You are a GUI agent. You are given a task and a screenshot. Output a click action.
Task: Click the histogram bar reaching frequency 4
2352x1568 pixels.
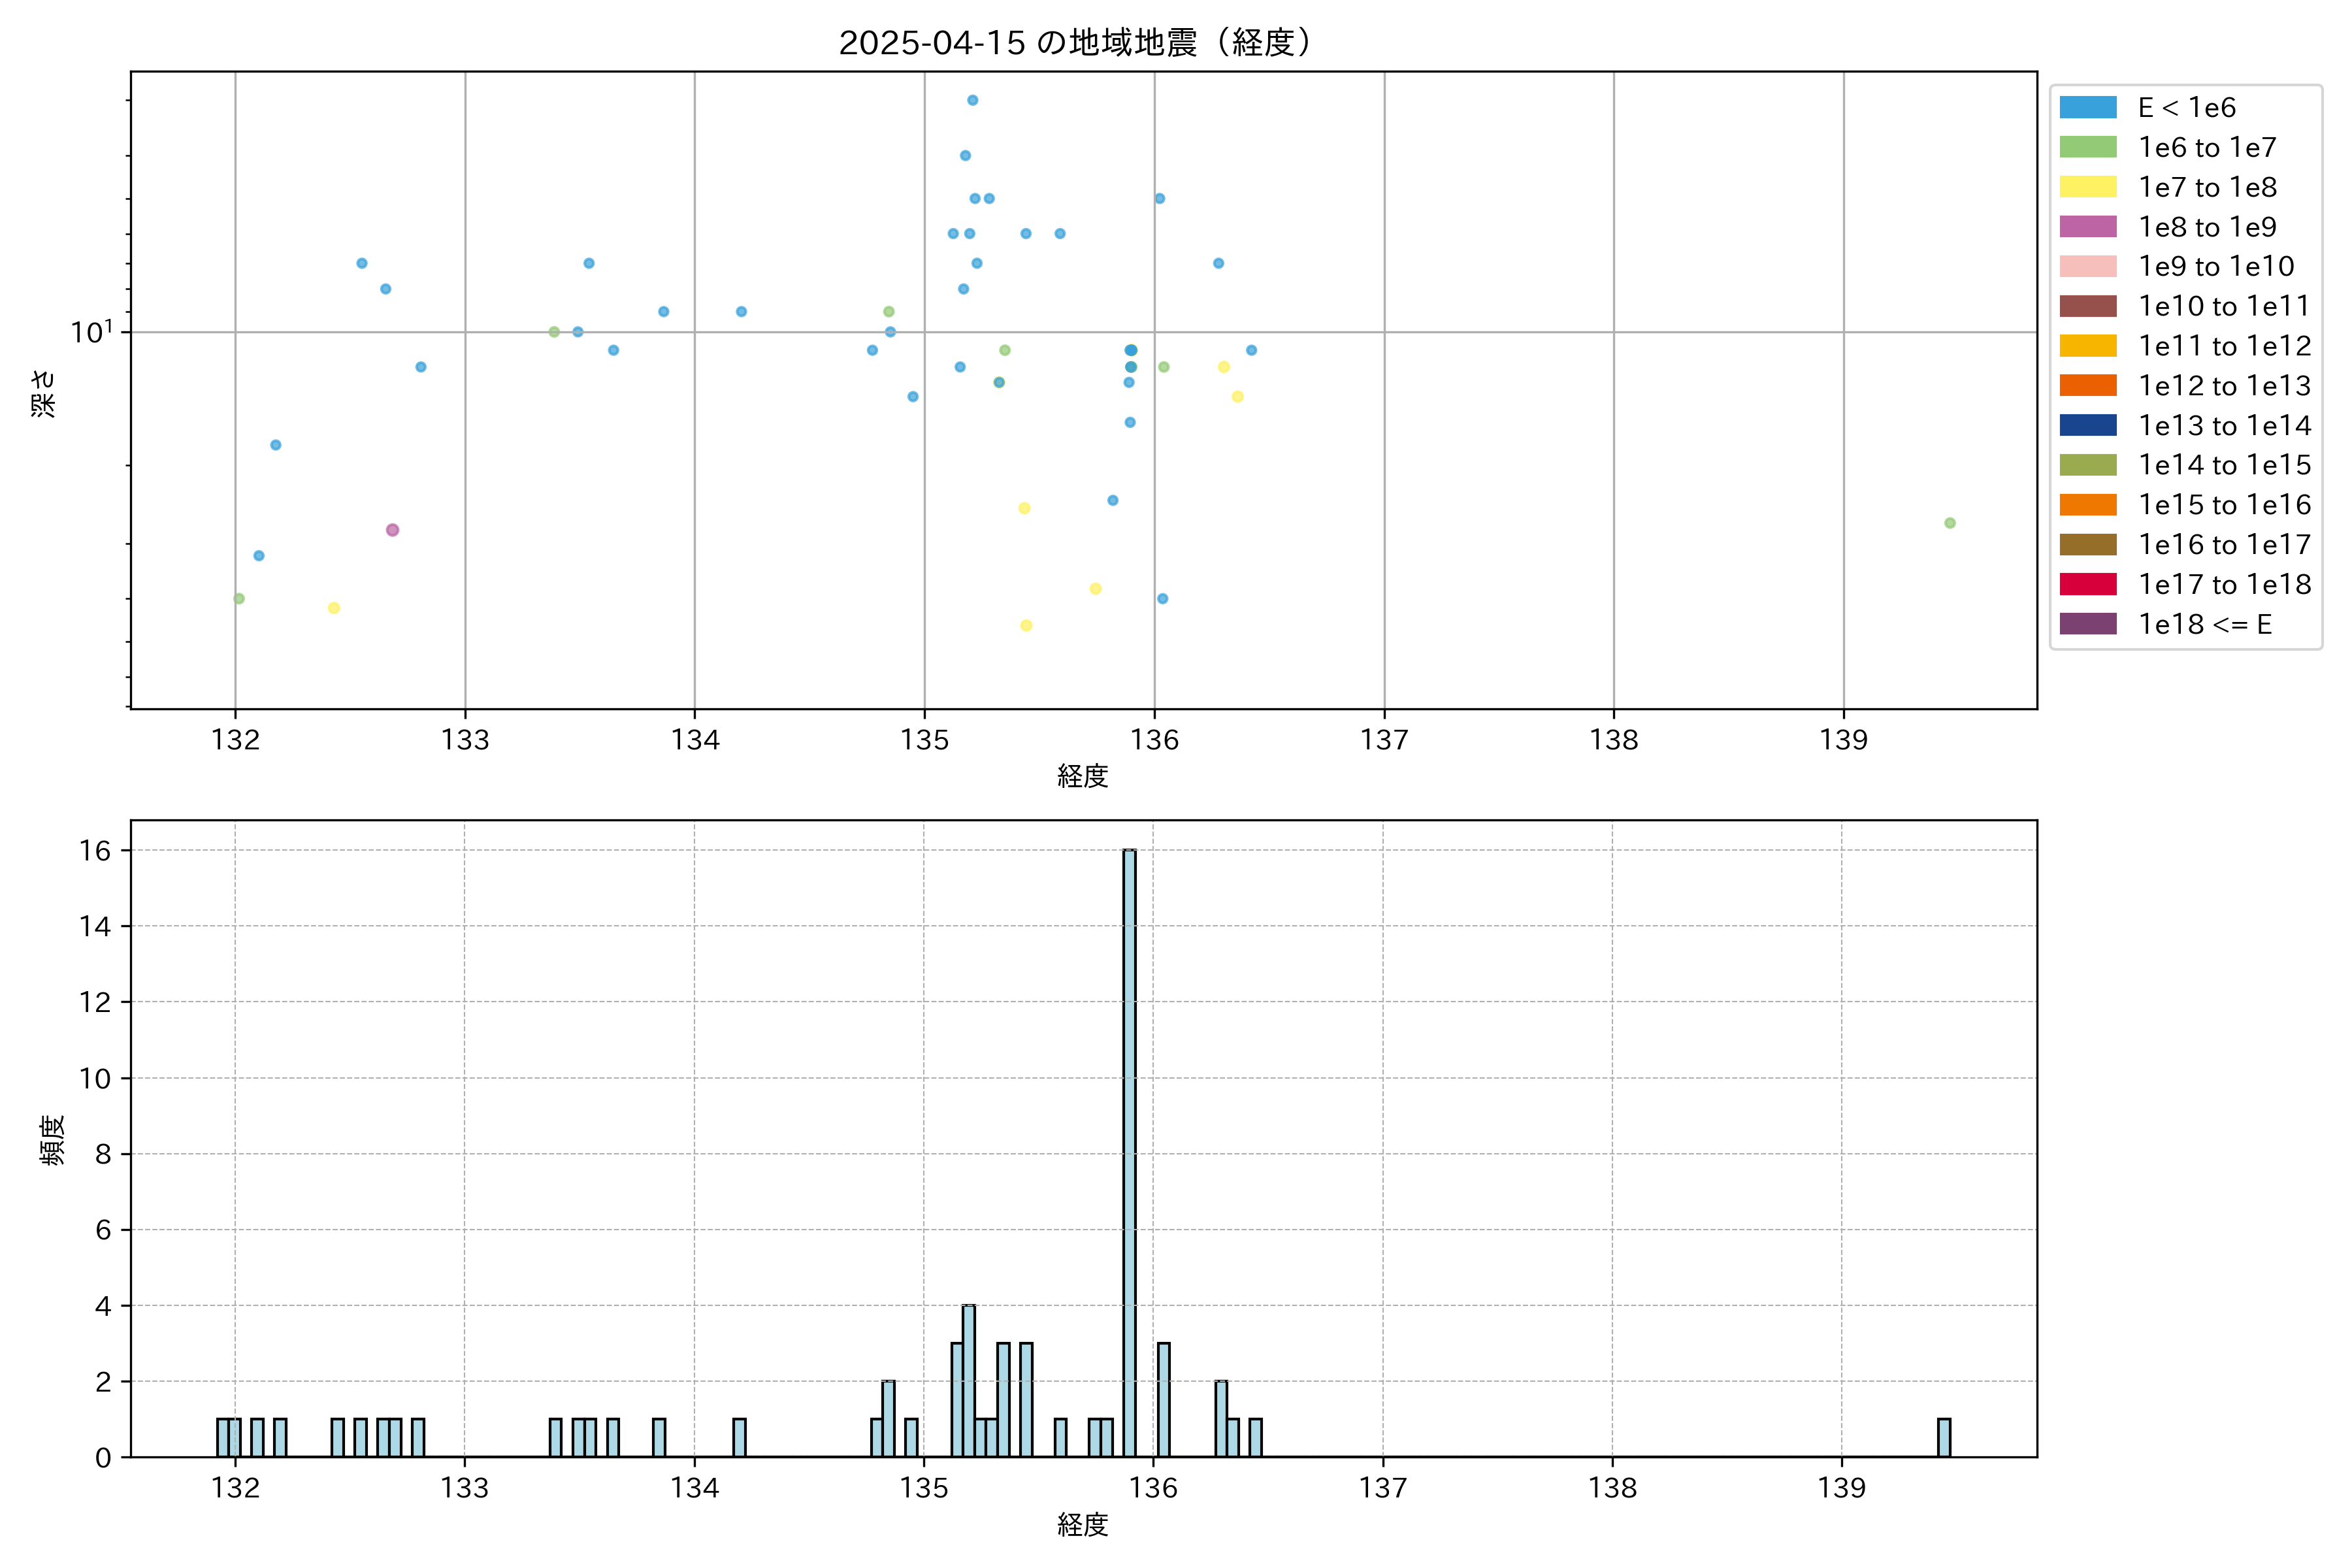968,1380
